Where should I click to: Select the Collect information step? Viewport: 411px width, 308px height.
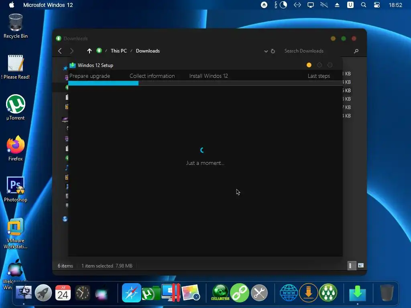click(x=152, y=76)
